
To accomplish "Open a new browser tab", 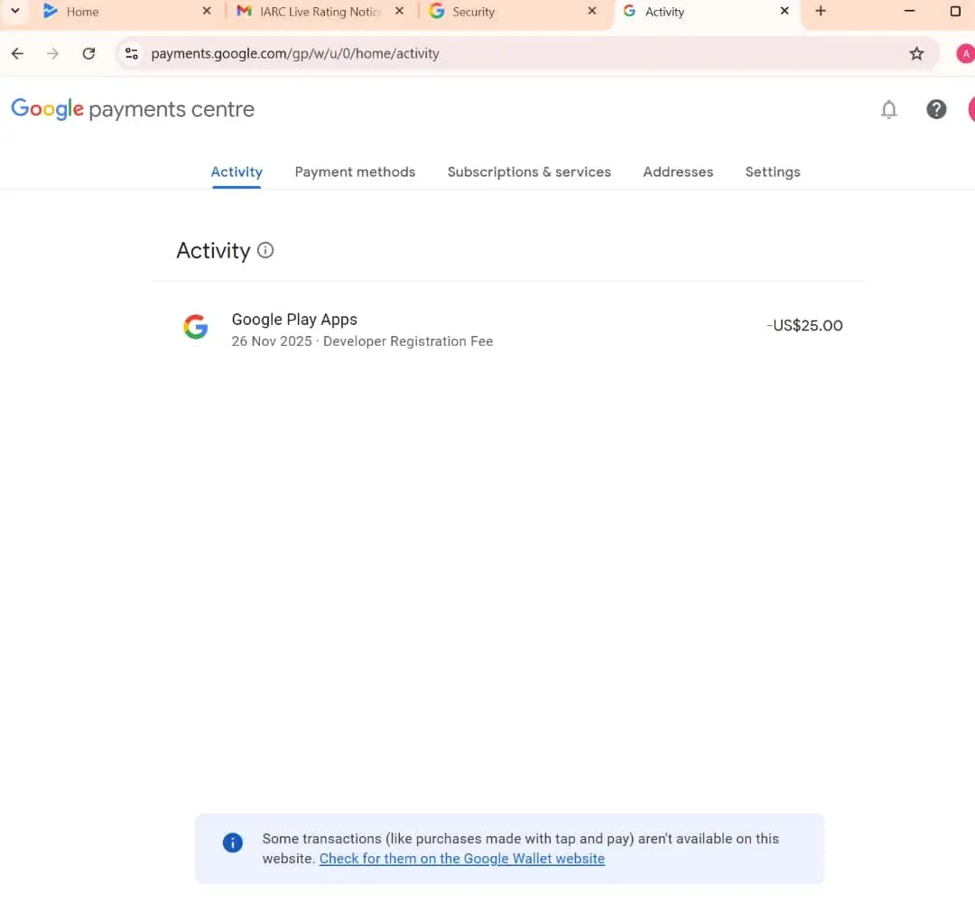I will point(821,12).
